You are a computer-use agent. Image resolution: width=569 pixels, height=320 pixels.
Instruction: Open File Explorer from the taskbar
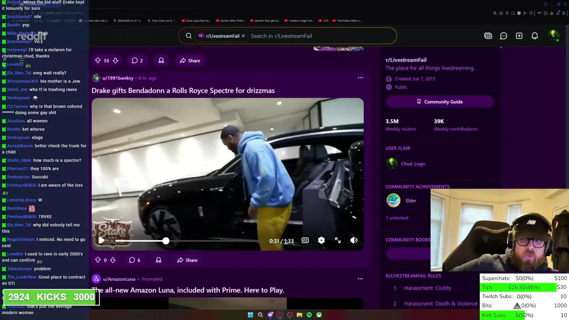[299, 315]
